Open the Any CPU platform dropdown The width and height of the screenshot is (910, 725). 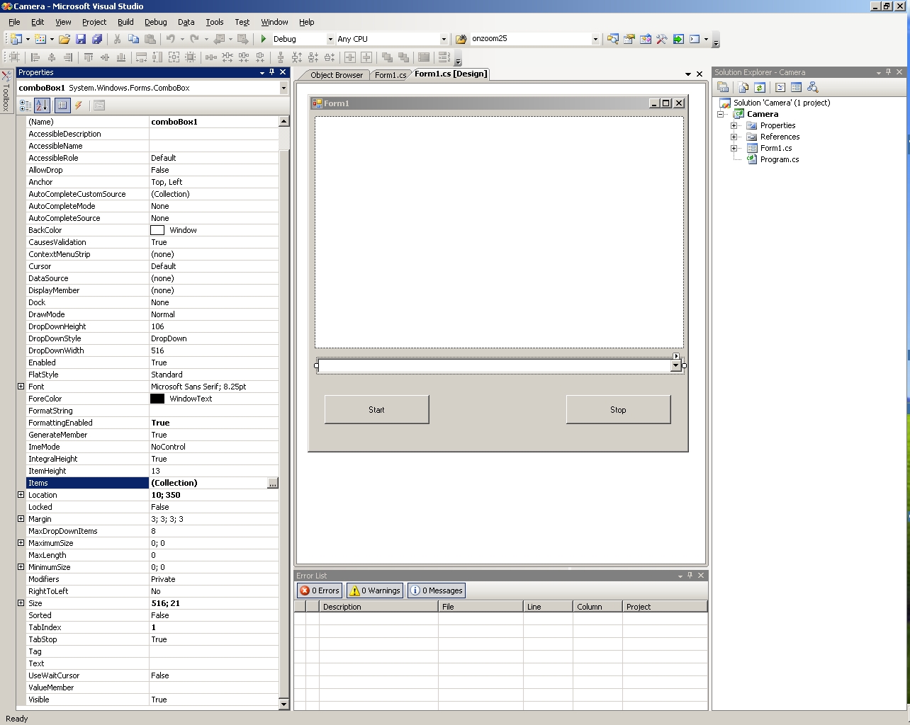tap(444, 39)
